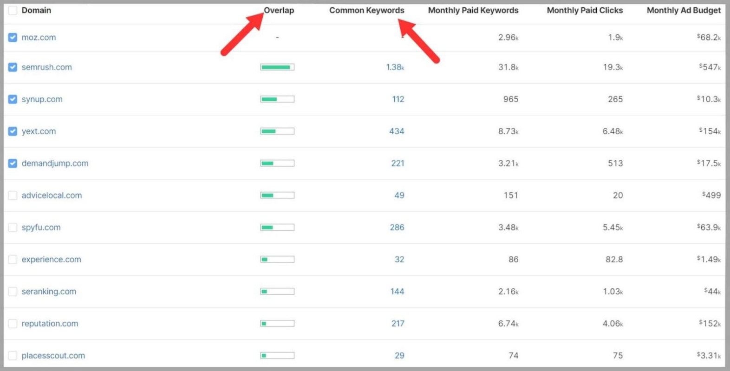Open demandjump.com's 221 common keywords
This screenshot has height=371, width=730.
pyautogui.click(x=398, y=163)
